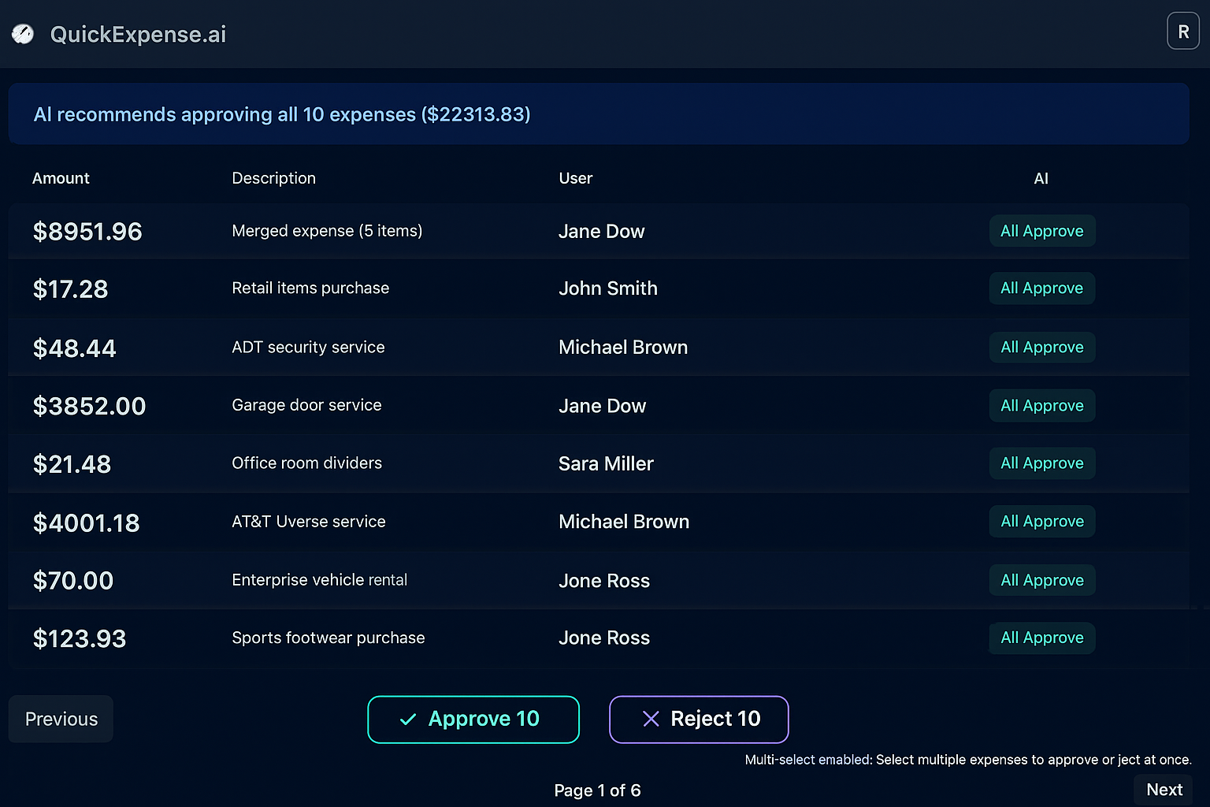
Task: Go to the Previous page
Action: tap(60, 719)
